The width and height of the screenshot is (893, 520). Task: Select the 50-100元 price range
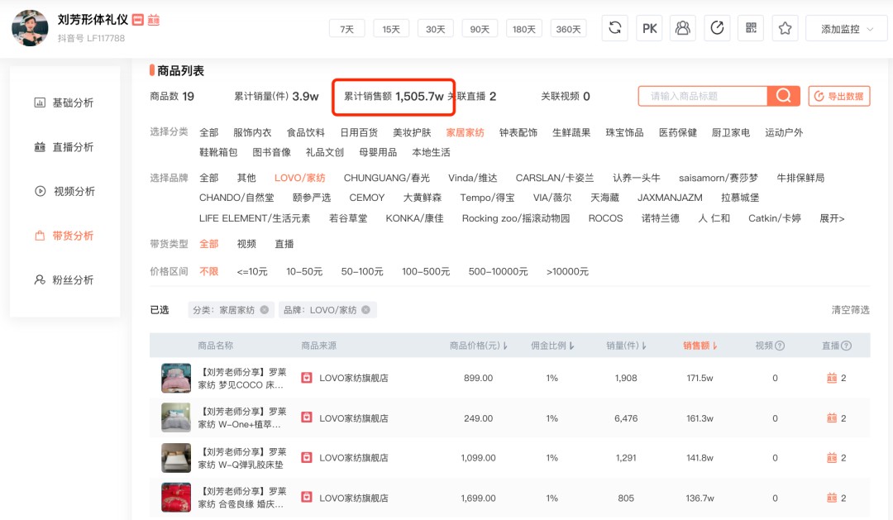coord(362,272)
